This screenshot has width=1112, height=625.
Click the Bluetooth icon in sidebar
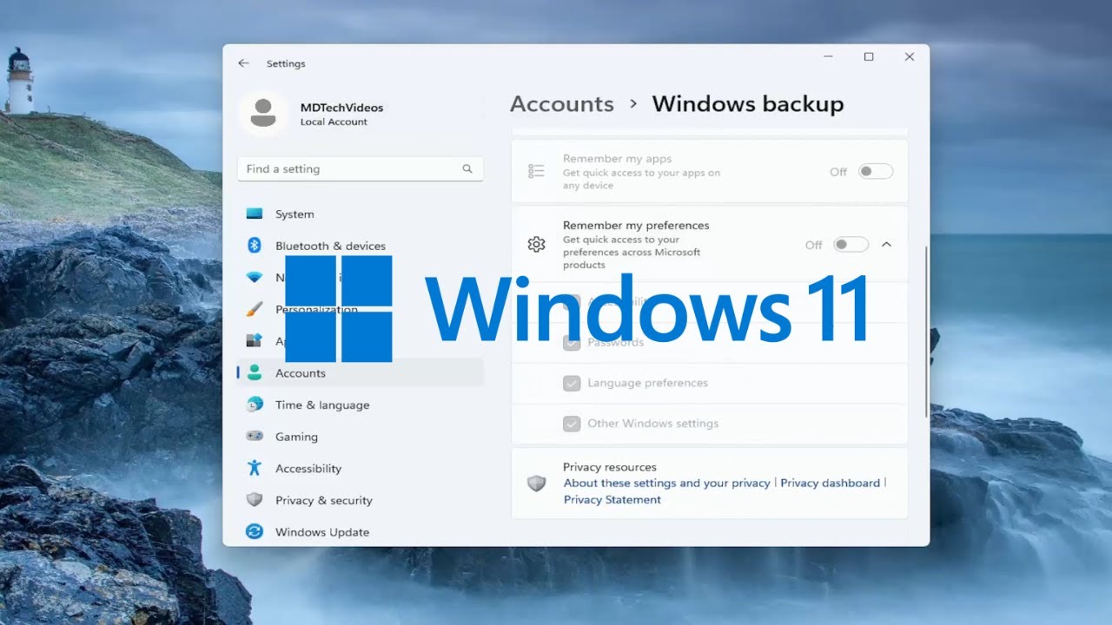click(x=255, y=246)
